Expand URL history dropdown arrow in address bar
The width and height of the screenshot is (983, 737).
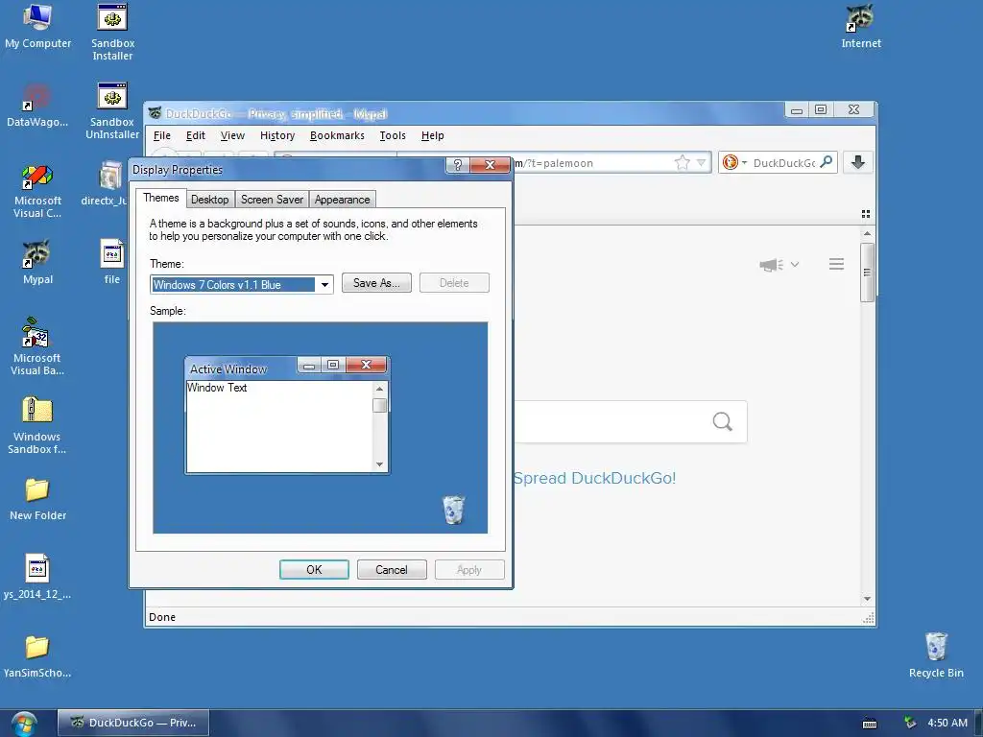(x=702, y=163)
